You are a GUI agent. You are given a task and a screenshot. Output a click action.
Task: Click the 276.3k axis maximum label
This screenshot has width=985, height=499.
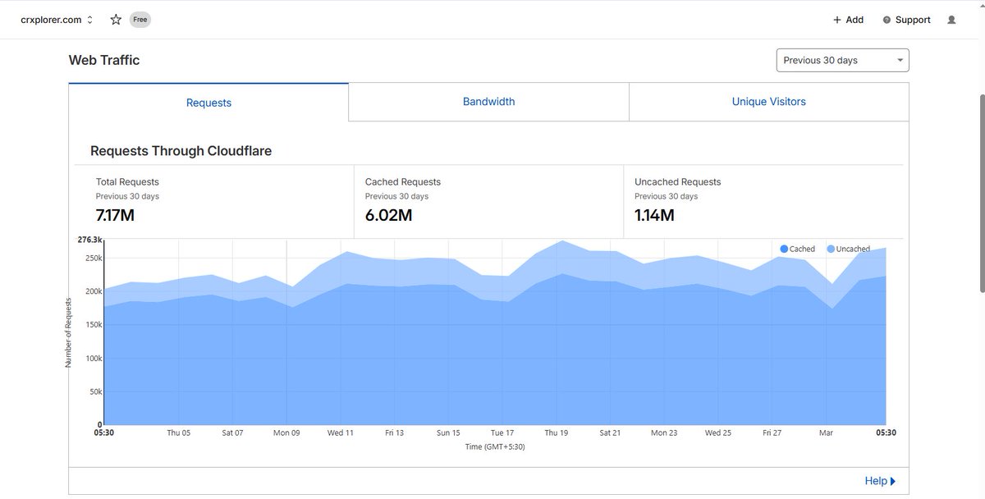pyautogui.click(x=89, y=240)
